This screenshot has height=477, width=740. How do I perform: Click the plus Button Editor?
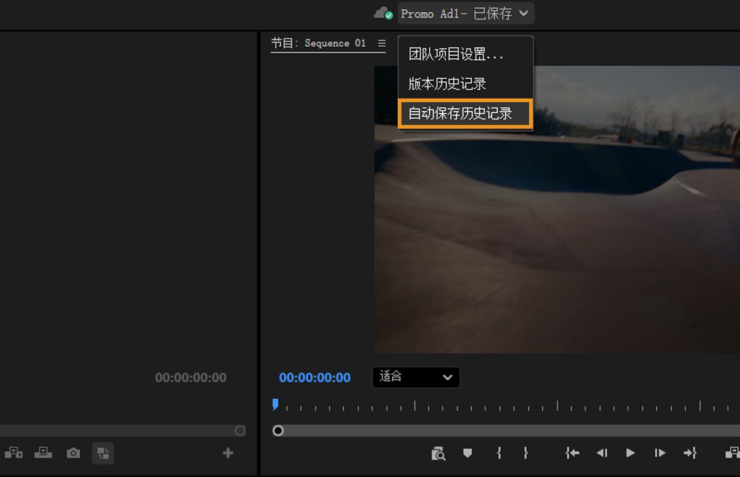(x=228, y=452)
